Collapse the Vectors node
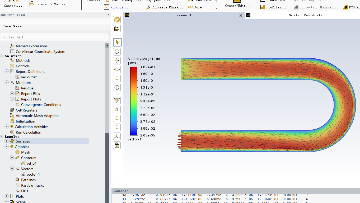The height and width of the screenshot is (203, 360). 12,169
